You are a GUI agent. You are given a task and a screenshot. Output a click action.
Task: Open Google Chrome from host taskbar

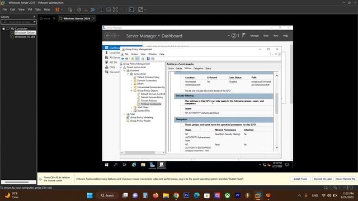(176, 195)
